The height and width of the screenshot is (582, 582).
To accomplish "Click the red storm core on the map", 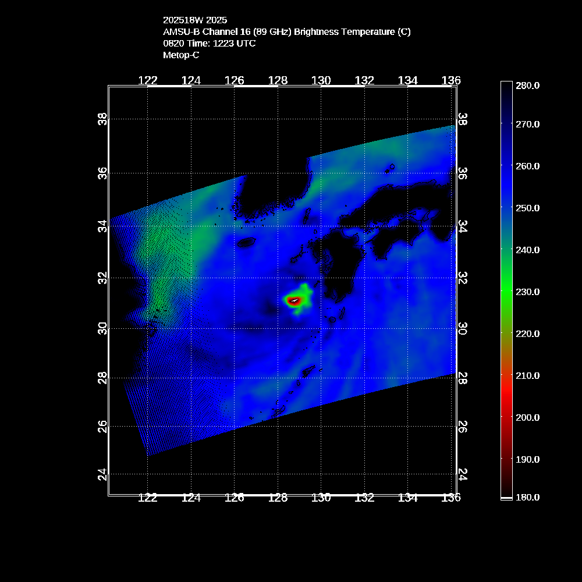I will tap(294, 301).
